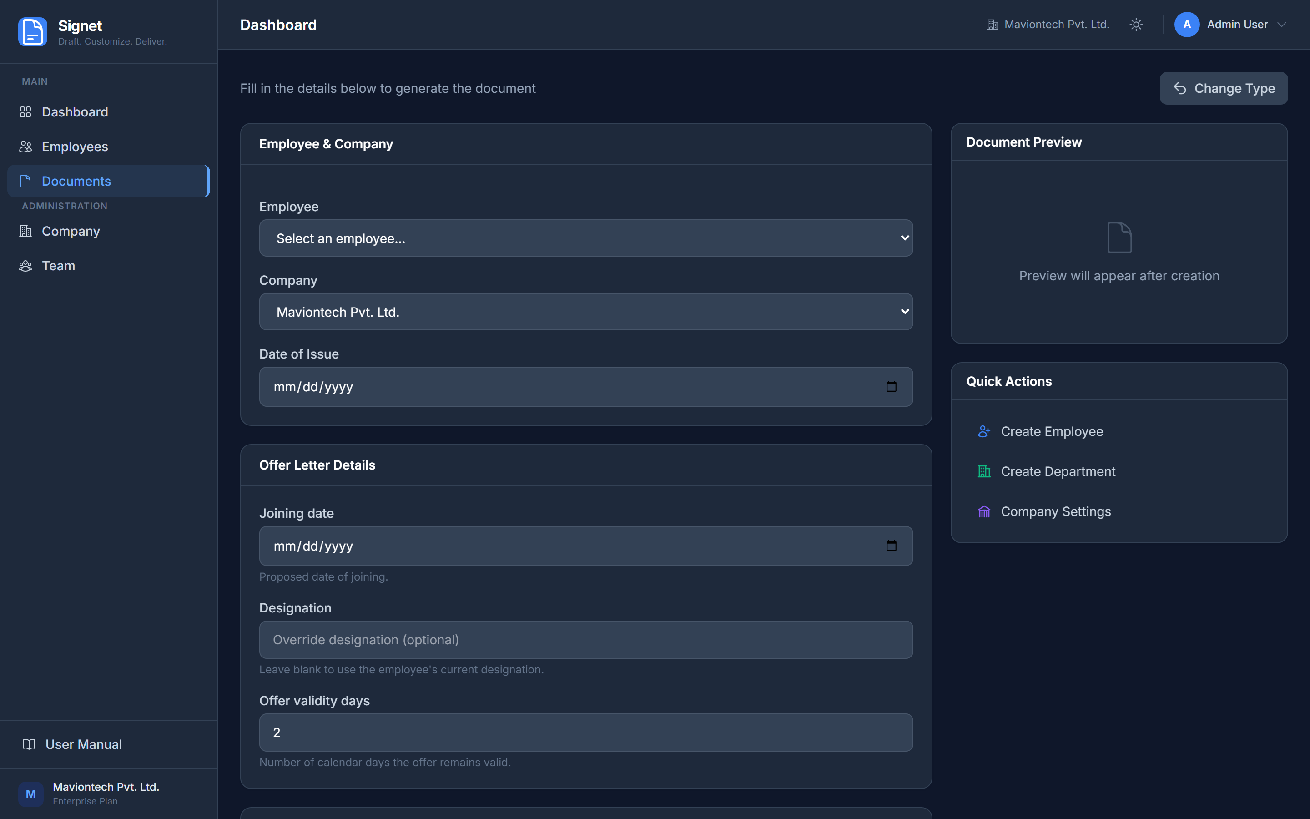Open the Company dropdown showing Mavionteck

pos(586,312)
